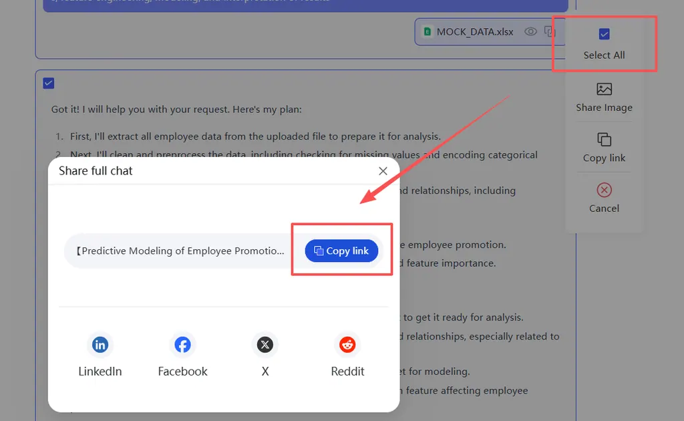Preview MOCK_DATA.xlsx with the eye icon

tap(530, 31)
